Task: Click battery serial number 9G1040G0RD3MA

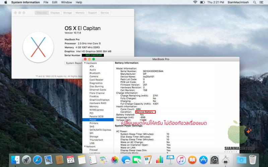Action: tap(153, 71)
